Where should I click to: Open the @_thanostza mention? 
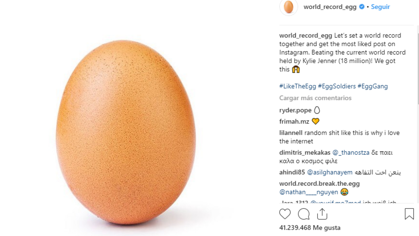click(x=351, y=152)
